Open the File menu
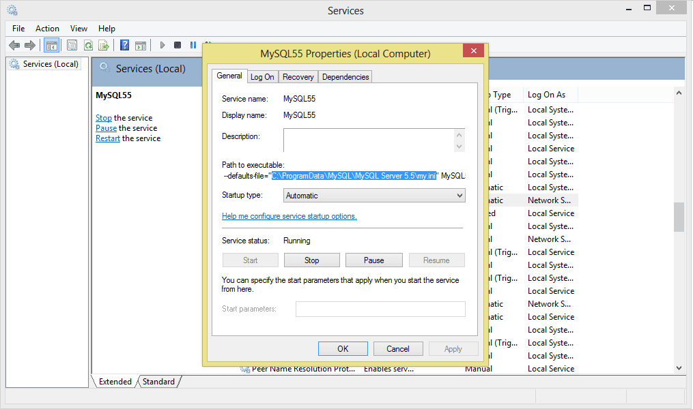This screenshot has height=409, width=693. pyautogui.click(x=18, y=29)
